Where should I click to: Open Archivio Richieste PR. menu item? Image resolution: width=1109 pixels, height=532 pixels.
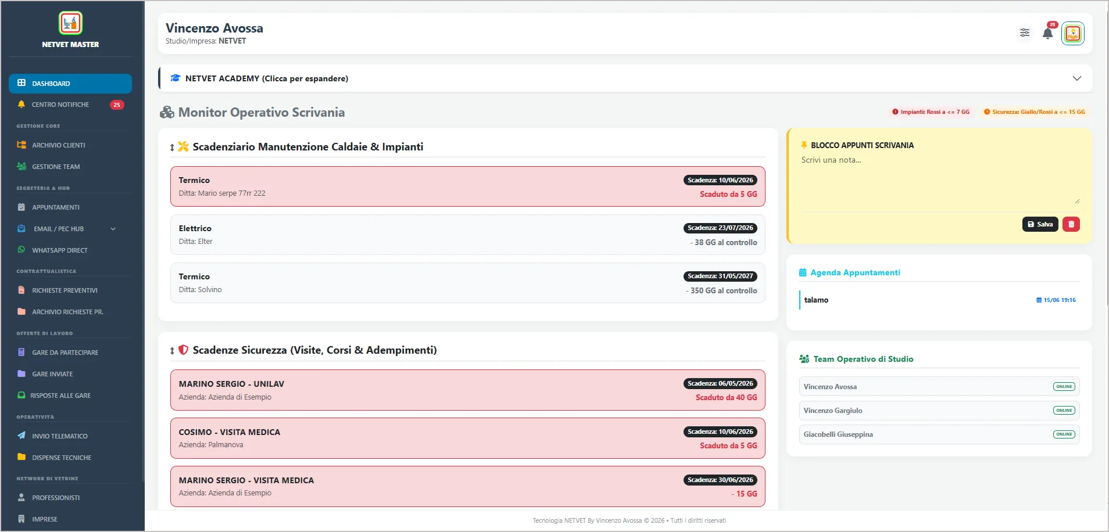[x=70, y=312]
